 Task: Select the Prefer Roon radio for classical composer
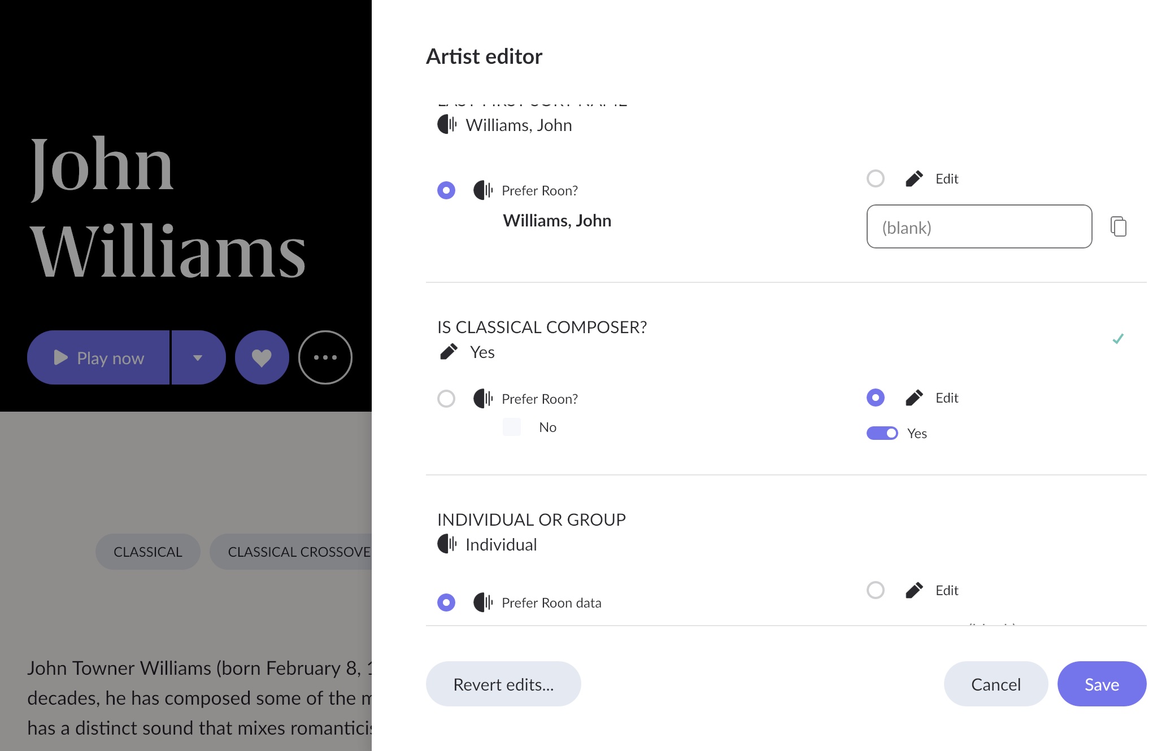446,399
